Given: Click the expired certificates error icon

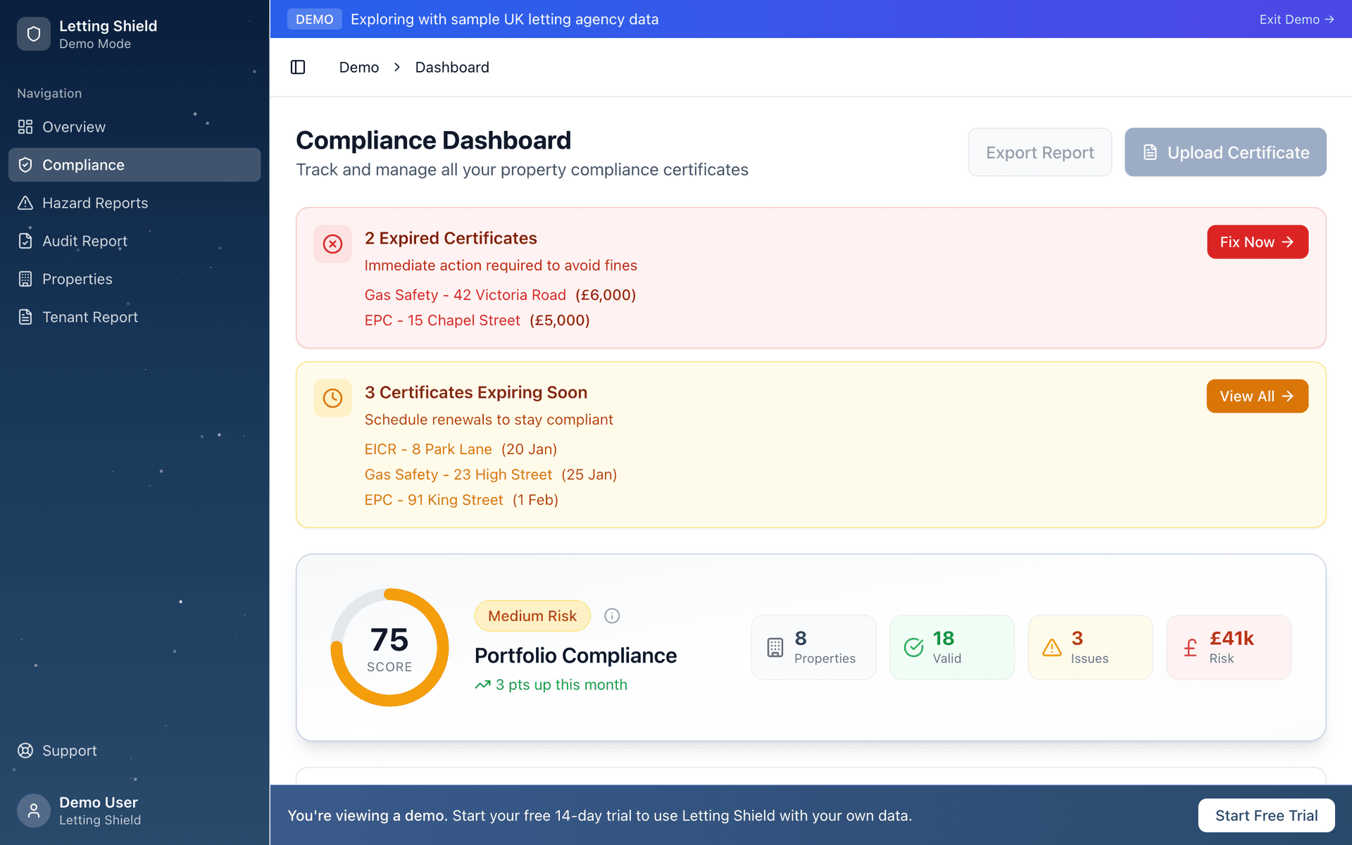Looking at the screenshot, I should click(332, 244).
